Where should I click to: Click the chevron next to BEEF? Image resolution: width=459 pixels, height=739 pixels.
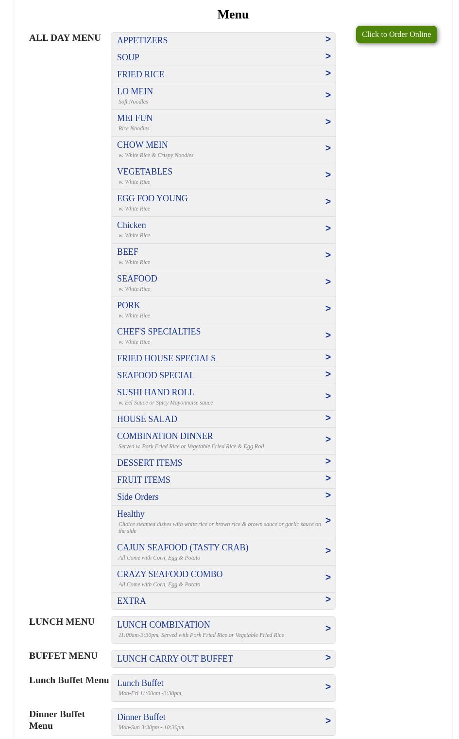(328, 255)
